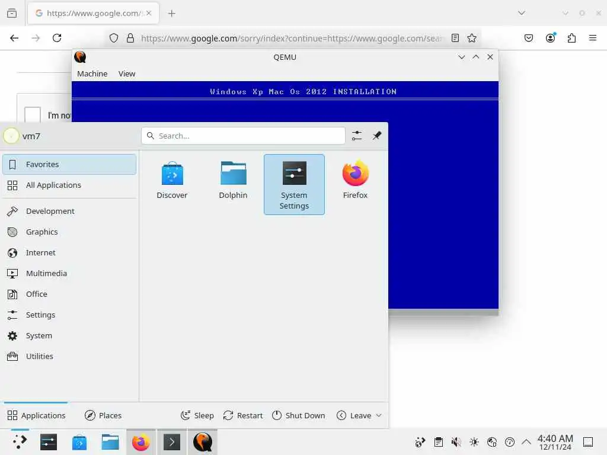Open the Office category
607x455 pixels.
coord(69,294)
